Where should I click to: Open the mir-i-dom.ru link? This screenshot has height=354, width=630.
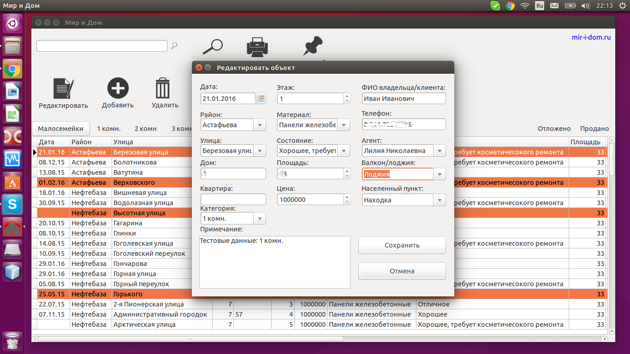coord(591,37)
